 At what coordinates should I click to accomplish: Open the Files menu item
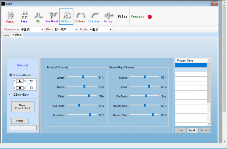[123, 16]
